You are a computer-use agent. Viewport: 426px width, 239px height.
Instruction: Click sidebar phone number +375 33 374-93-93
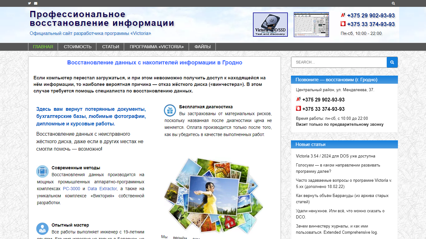323,109
